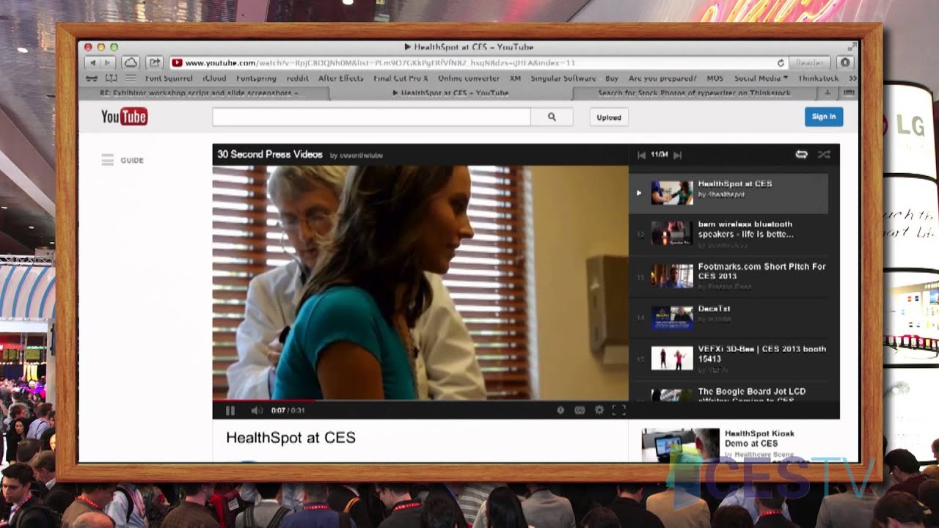Open player settings gear icon
The width and height of the screenshot is (939, 528).
(x=599, y=411)
